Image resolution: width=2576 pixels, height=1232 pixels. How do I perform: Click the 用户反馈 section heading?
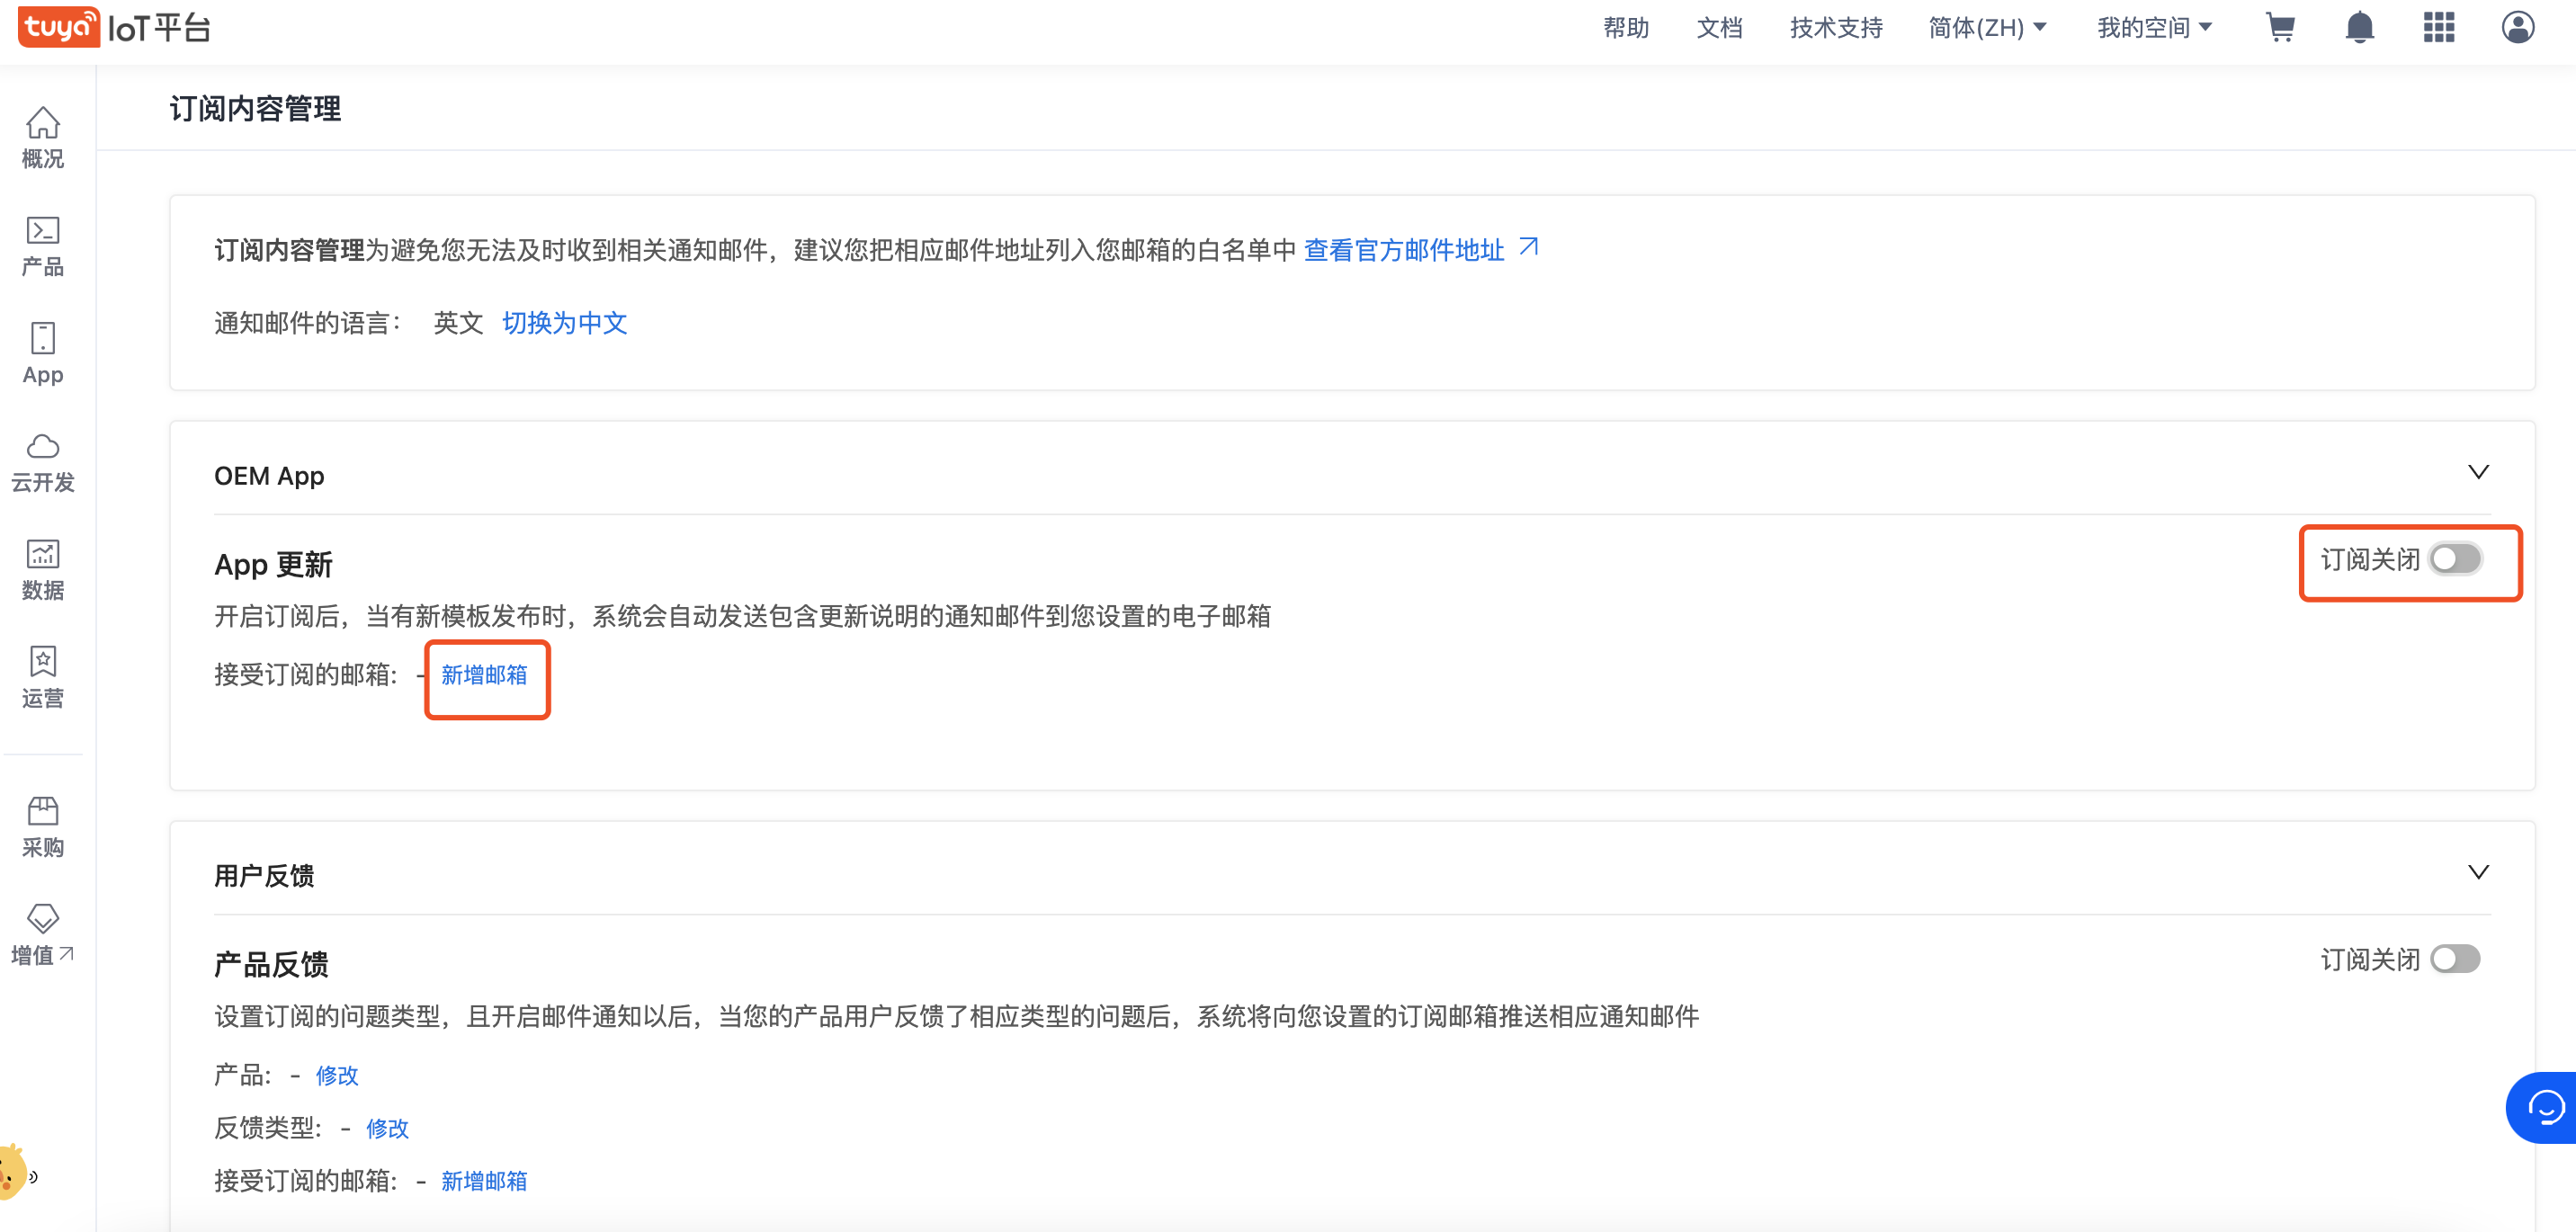coord(264,876)
